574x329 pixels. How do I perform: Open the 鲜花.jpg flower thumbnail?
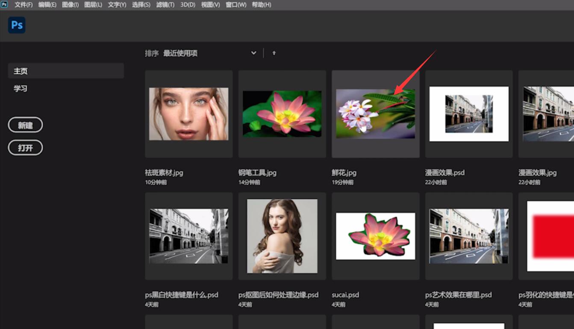(x=375, y=114)
